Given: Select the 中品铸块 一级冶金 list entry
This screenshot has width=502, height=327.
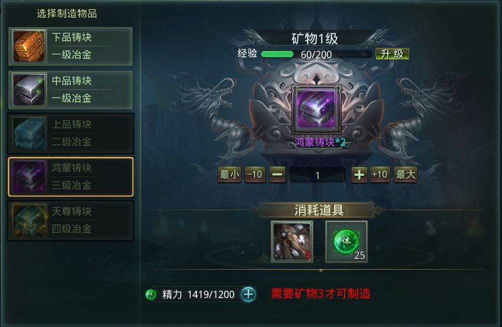Looking at the screenshot, I should tap(70, 90).
